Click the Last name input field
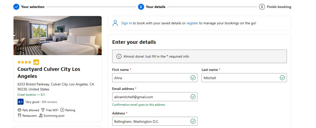Image resolution: width=316 pixels, height=128 pixels. 244,78
